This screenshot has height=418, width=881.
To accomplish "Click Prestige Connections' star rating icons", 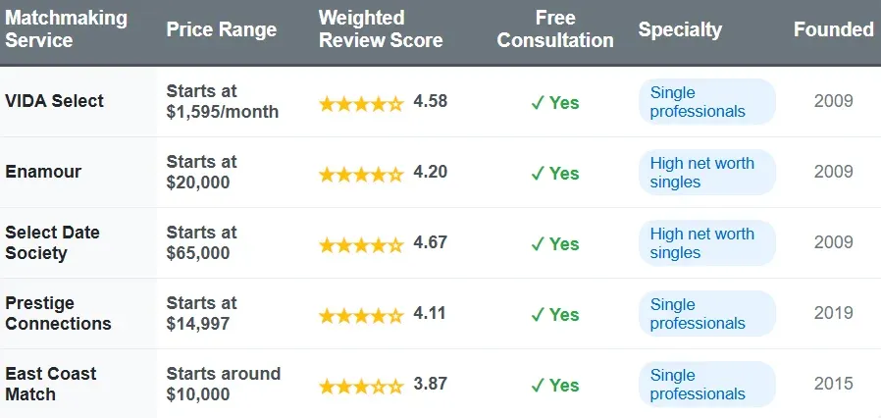I will coord(361,315).
